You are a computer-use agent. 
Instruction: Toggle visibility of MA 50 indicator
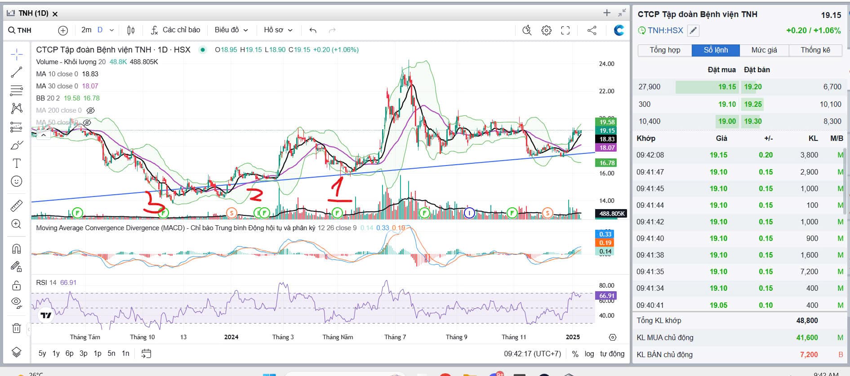87,122
